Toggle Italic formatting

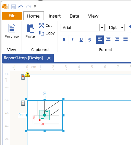click(72, 40)
